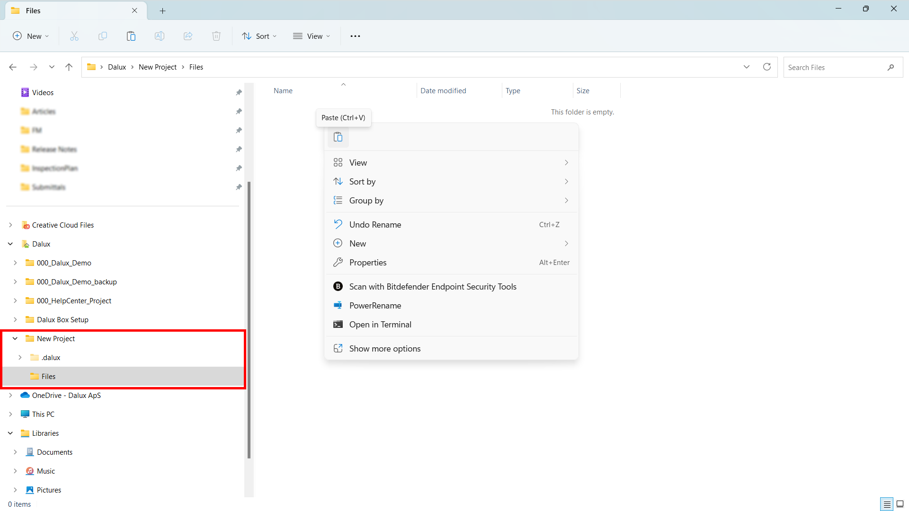Click the Paste icon in toolbar
The height and width of the screenshot is (511, 909).
tap(131, 36)
